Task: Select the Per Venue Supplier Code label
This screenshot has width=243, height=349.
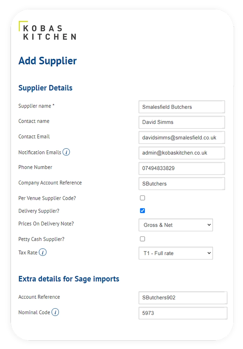Action: pyautogui.click(x=47, y=198)
